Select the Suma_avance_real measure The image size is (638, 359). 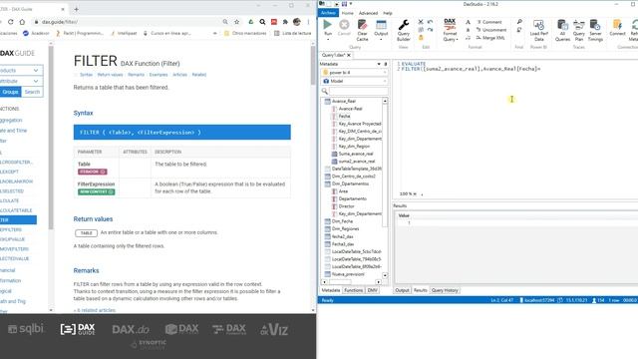pyautogui.click(x=356, y=154)
